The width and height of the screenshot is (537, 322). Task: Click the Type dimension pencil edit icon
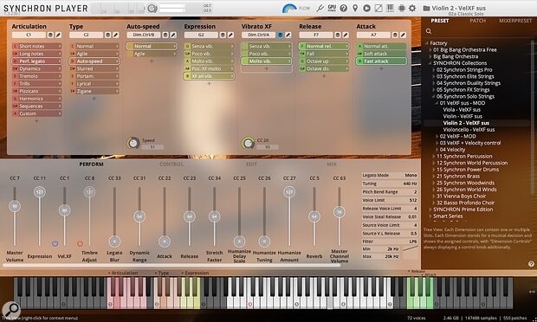(x=116, y=35)
